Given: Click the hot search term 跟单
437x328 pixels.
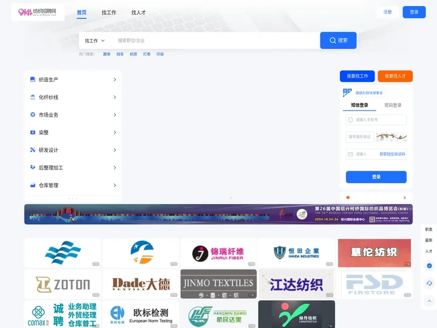Looking at the screenshot, I should click(107, 54).
